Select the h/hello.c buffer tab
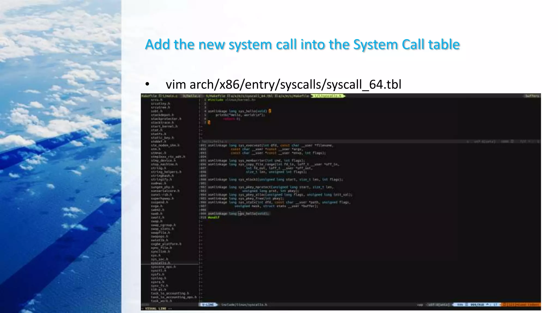 192,96
